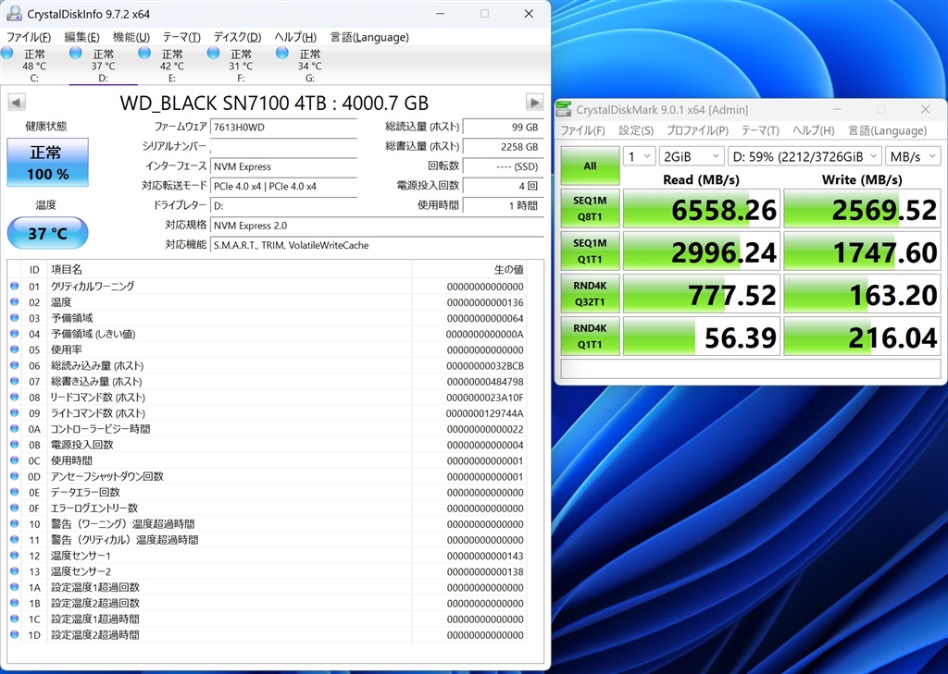Select the C: drive status icon

point(7,53)
